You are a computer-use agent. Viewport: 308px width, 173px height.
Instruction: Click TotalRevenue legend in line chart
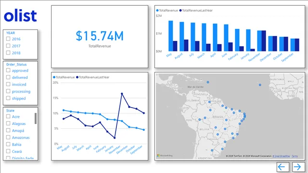pos(64,77)
